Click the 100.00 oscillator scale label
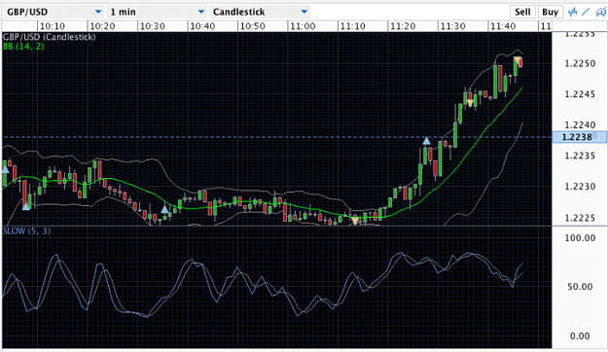608x352 pixels. 580,238
